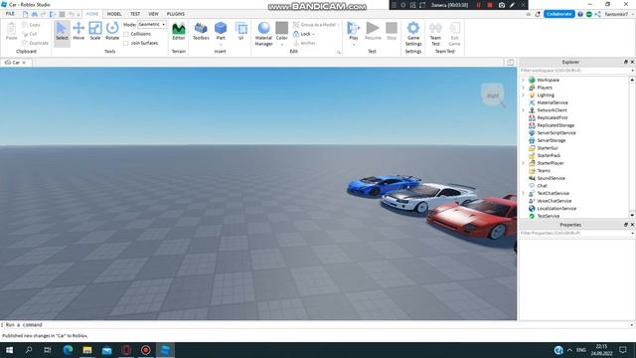Click the Resume button
636x358 pixels.
tap(373, 32)
